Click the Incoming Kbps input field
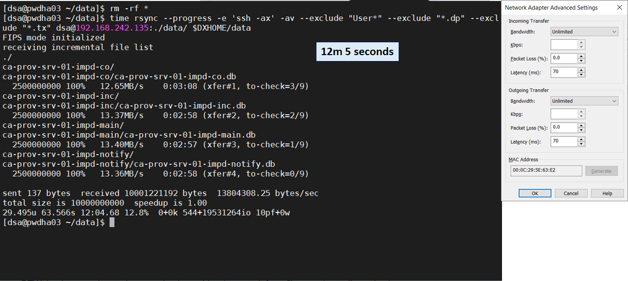The height and width of the screenshot is (281, 628). tap(564, 45)
